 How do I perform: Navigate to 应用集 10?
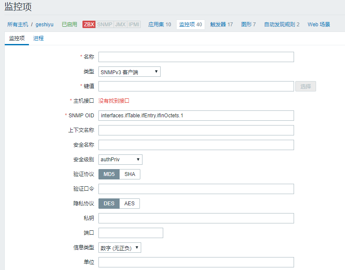coord(159,25)
